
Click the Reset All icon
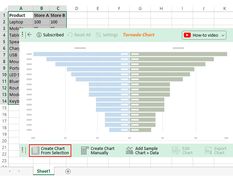pyautogui.click(x=70, y=35)
